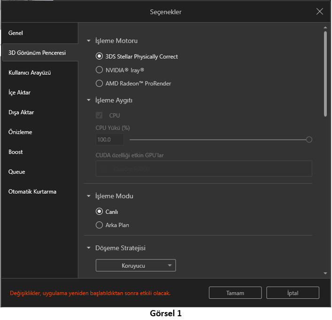Click the Tamam button
Screen dimensions: 332x320
235,293
